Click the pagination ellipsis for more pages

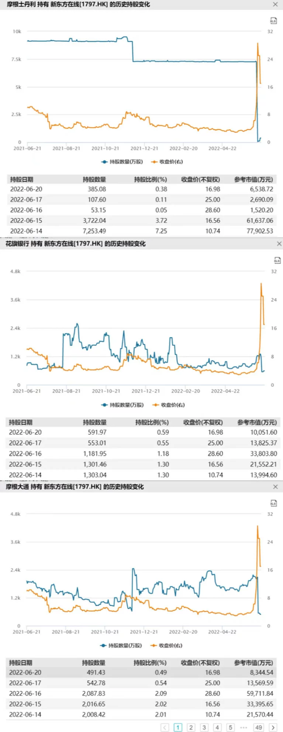tap(244, 728)
